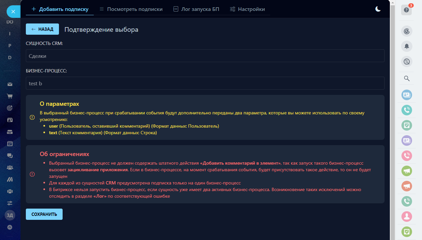Image resolution: width=422 pixels, height=240 pixels.
Task: Click the ЗД avatar in the left sidebar
Action: point(10,215)
